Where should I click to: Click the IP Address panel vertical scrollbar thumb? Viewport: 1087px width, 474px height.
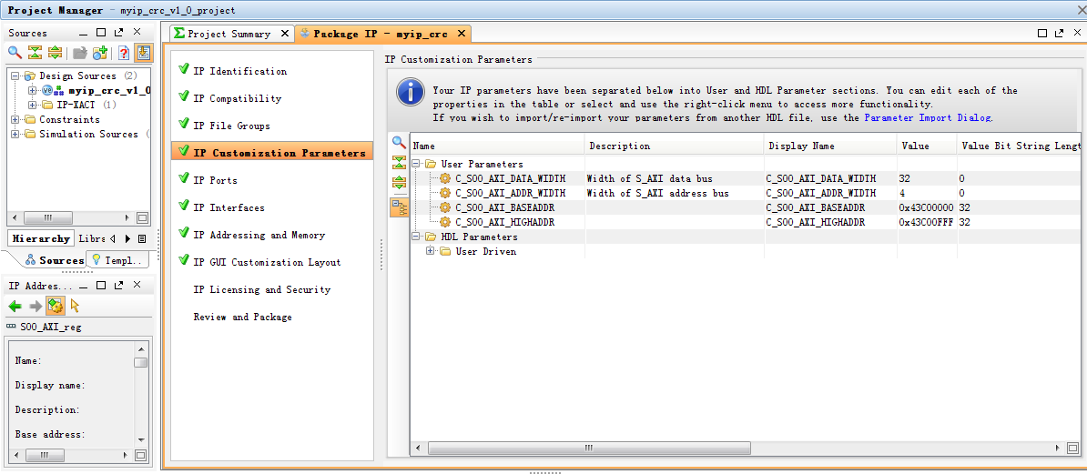click(141, 363)
